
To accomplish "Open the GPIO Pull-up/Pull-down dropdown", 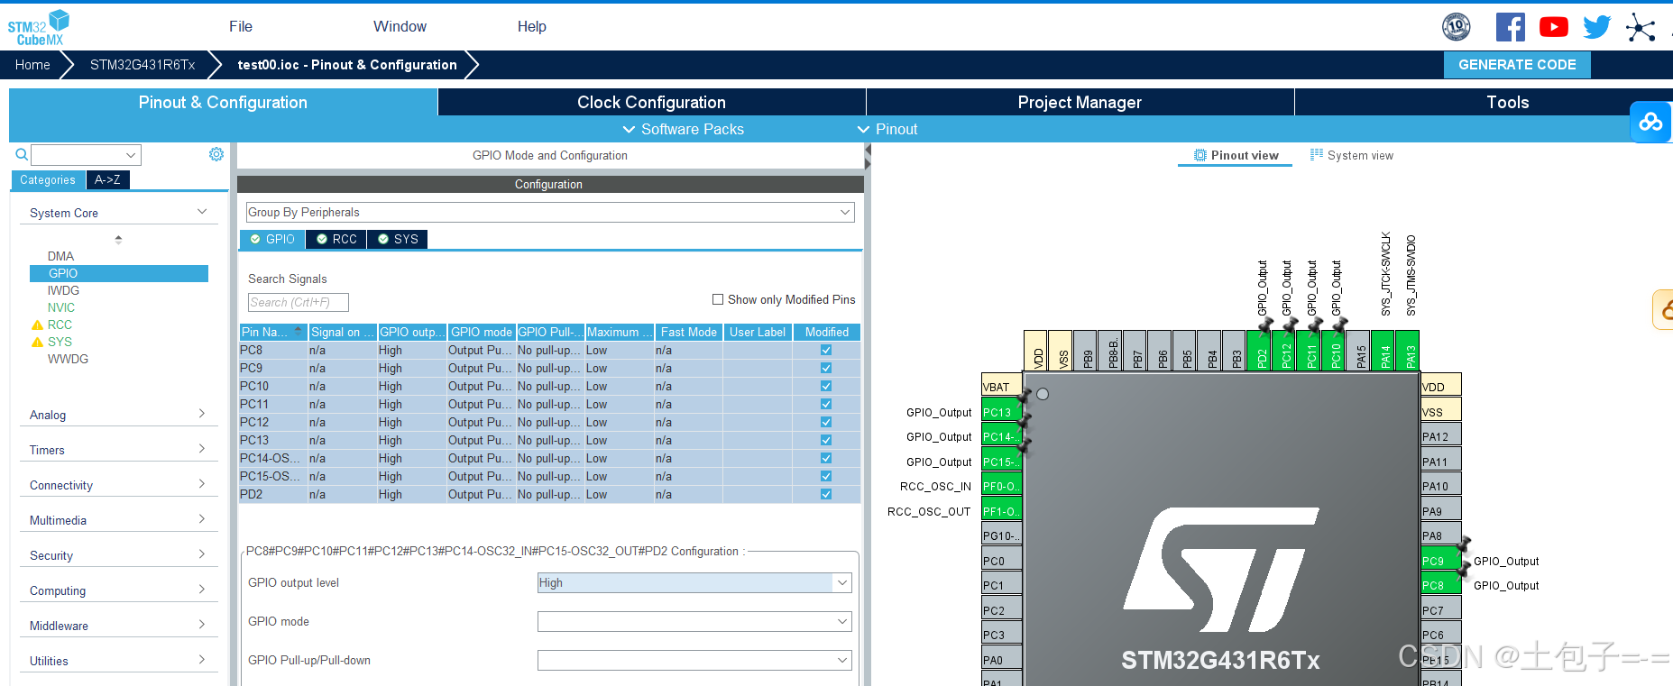I will pos(694,660).
